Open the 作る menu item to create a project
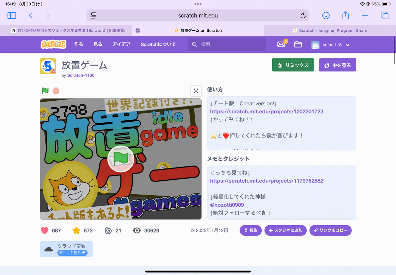The height and width of the screenshot is (275, 396). (x=78, y=44)
